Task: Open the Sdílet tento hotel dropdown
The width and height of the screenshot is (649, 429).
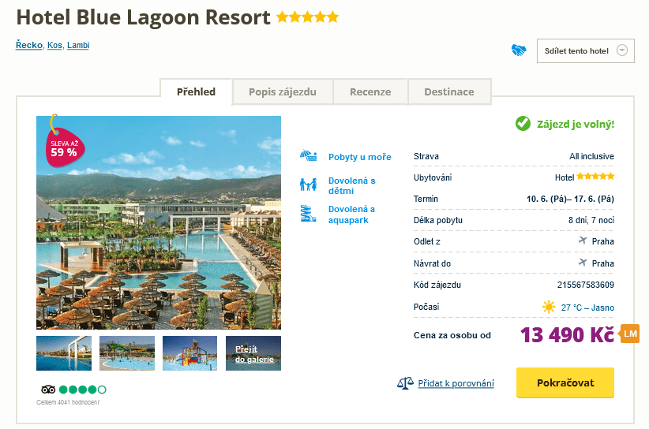Action: click(x=585, y=50)
